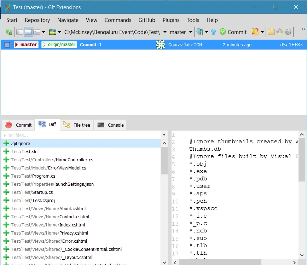Open the Tools menu
This screenshot has width=307, height=265.
tap(193, 20)
